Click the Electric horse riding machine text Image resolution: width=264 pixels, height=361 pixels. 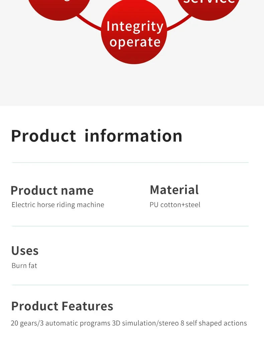point(58,205)
